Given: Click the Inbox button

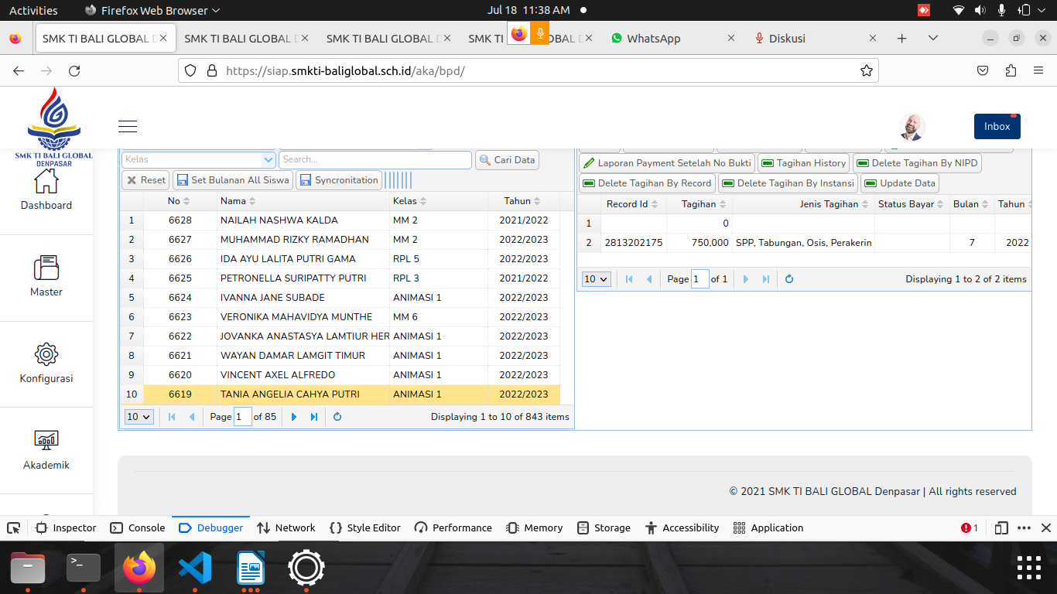Looking at the screenshot, I should [997, 127].
